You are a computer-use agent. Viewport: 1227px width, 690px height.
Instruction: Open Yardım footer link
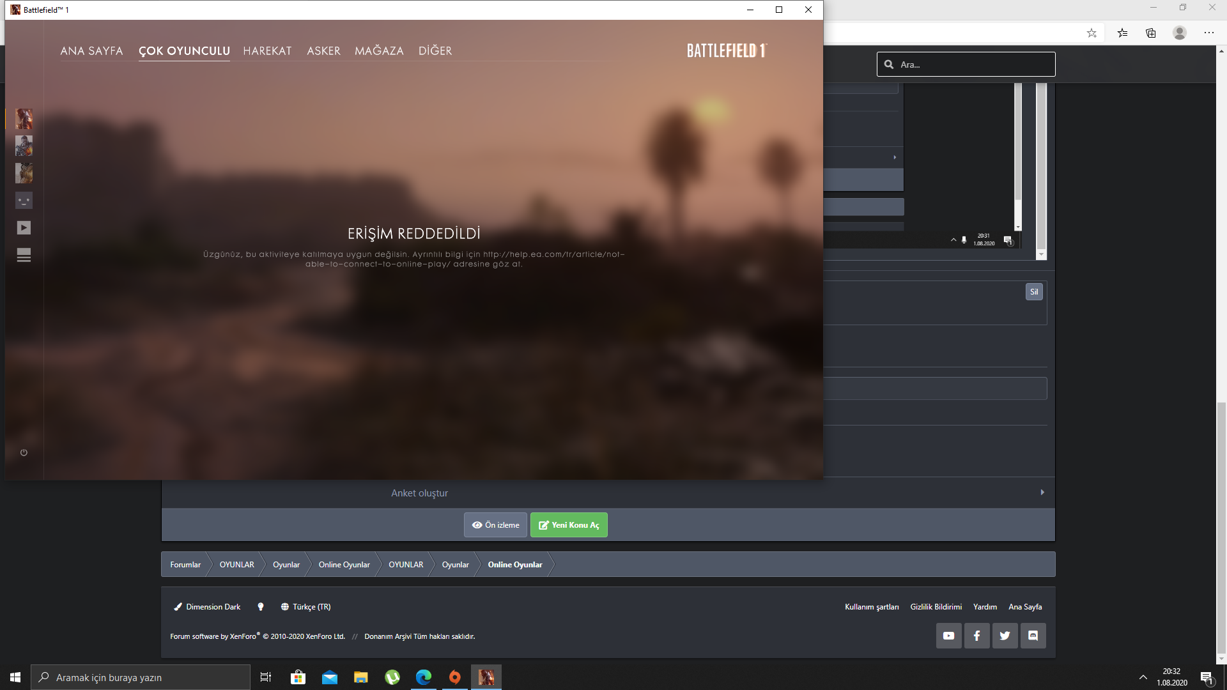click(x=985, y=607)
